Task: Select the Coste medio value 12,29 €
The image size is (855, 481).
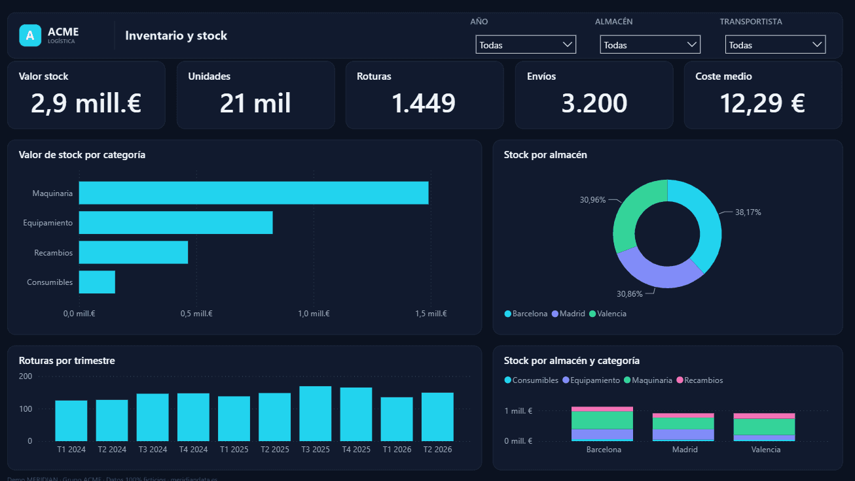Action: point(763,103)
